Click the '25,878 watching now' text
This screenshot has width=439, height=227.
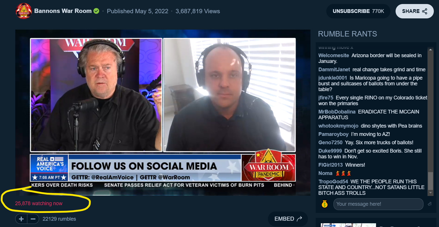click(39, 203)
